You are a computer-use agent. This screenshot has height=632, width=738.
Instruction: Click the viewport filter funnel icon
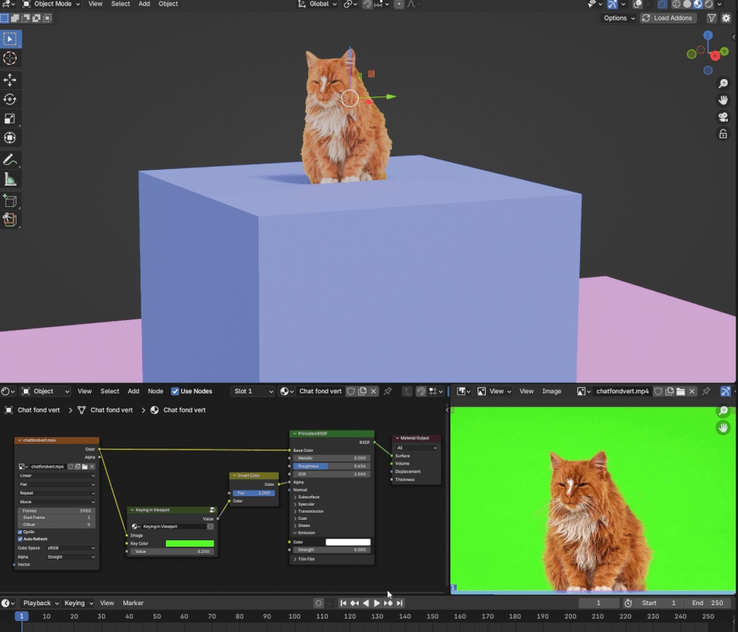[712, 18]
